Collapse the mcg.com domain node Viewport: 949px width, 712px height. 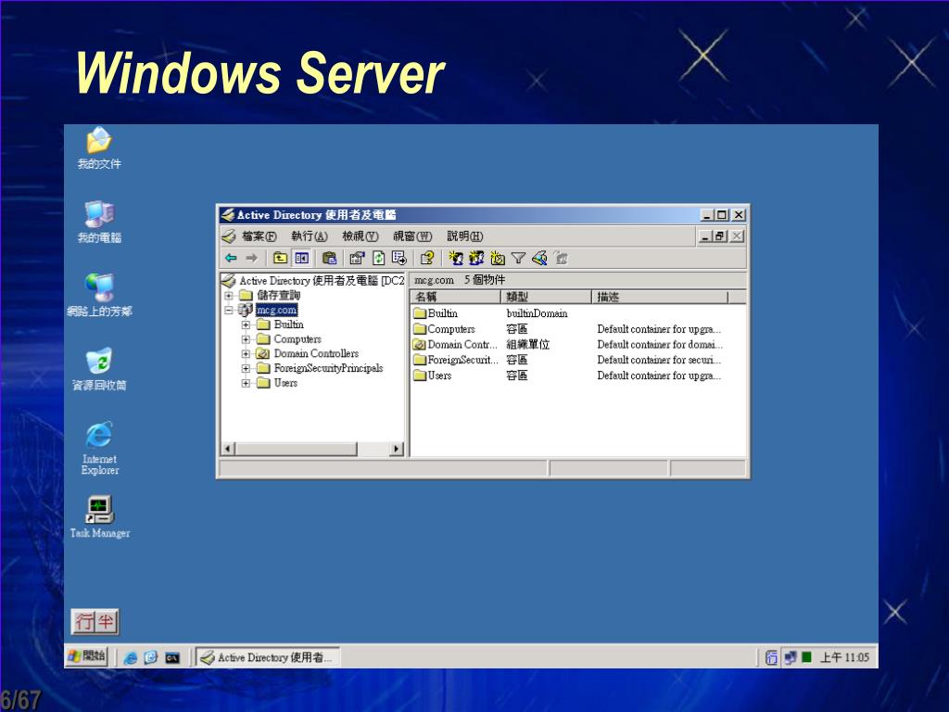pos(229,310)
